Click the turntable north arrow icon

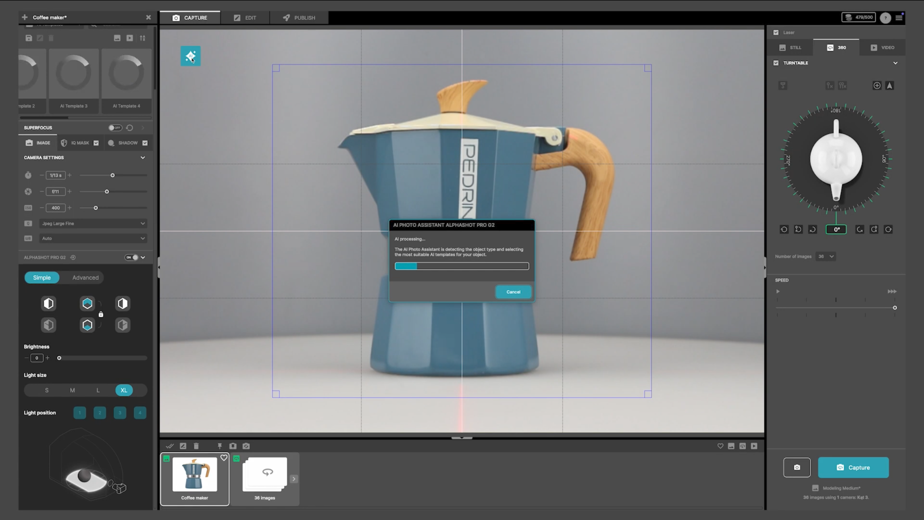point(890,86)
